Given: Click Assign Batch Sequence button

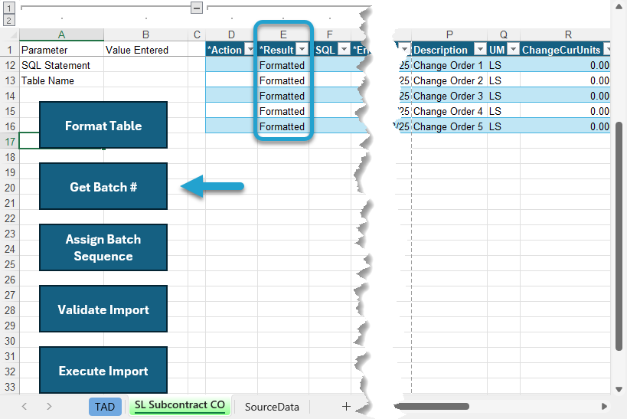Looking at the screenshot, I should pos(103,247).
